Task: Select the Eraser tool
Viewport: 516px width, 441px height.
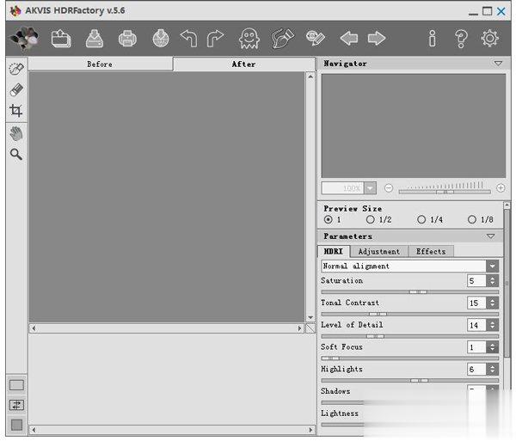Action: pyautogui.click(x=16, y=89)
